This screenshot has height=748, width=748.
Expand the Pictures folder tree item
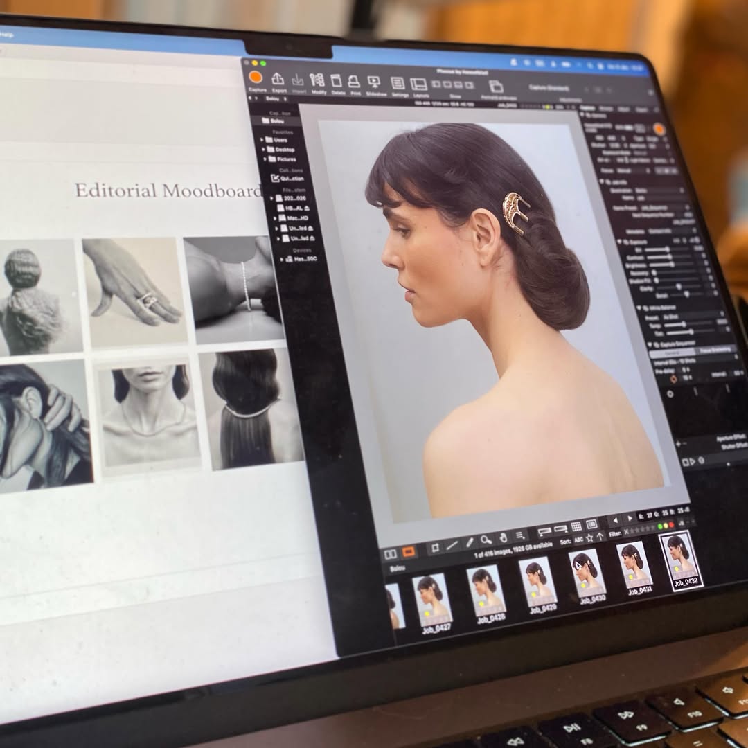265,159
